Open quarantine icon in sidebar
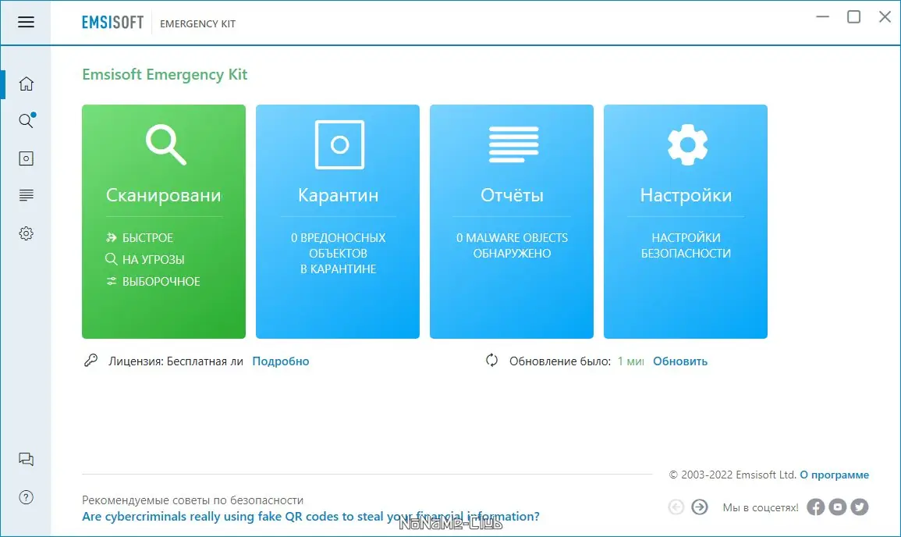The height and width of the screenshot is (537, 901). click(x=26, y=158)
